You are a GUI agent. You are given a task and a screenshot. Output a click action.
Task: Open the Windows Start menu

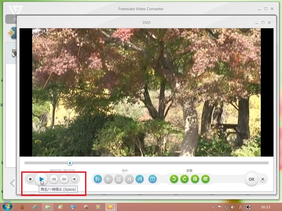tap(7, 206)
